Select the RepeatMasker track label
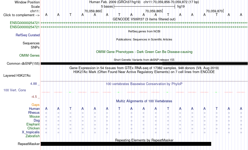248x150 pixels. [29, 144]
